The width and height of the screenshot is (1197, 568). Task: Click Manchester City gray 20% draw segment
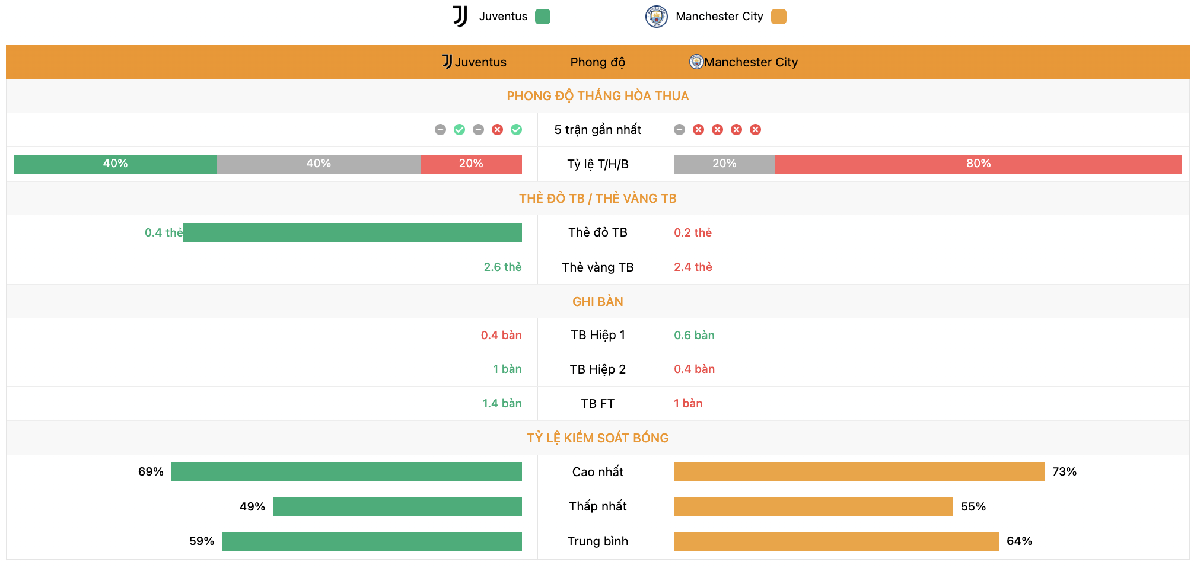724,164
